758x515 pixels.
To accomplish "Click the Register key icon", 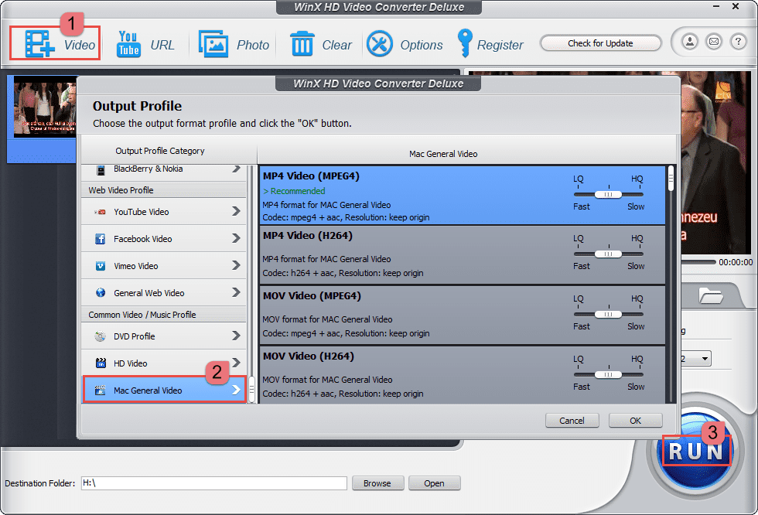I will (465, 43).
